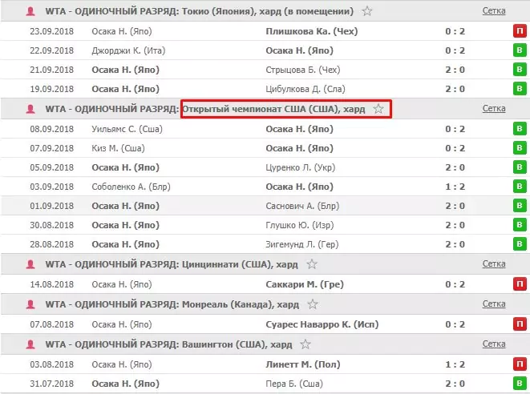The image size is (530, 394).
Task: Add the Montreal tournament to favorites with its star icon
Action: pyautogui.click(x=313, y=304)
